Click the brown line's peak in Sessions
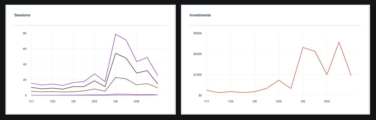This screenshot has height=120, width=376. (x=115, y=77)
